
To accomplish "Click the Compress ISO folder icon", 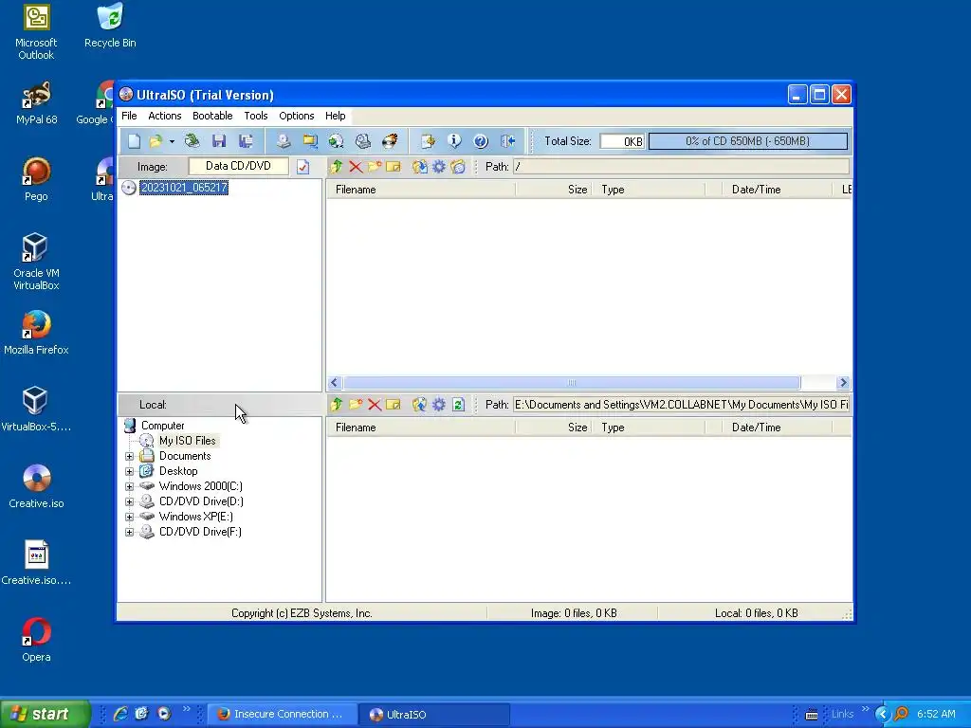I will pyautogui.click(x=310, y=141).
